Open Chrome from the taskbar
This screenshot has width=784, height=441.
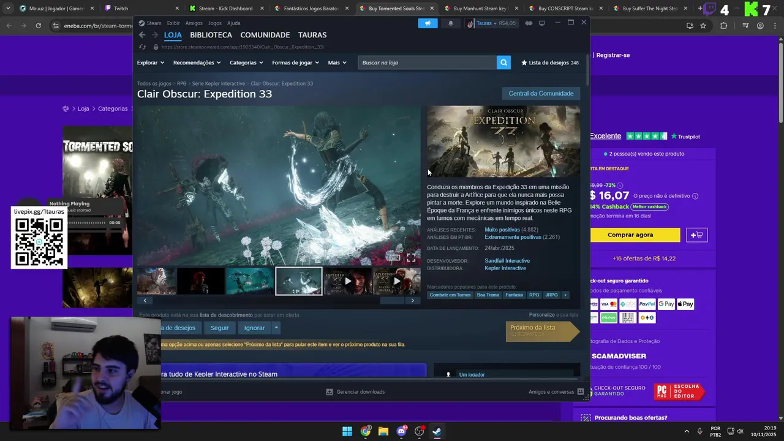click(366, 431)
